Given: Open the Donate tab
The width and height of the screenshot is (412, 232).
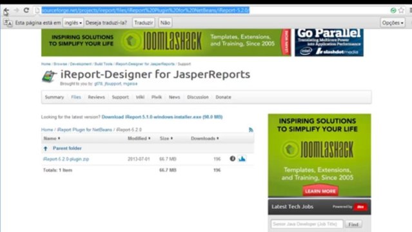Looking at the screenshot, I should click(223, 97).
